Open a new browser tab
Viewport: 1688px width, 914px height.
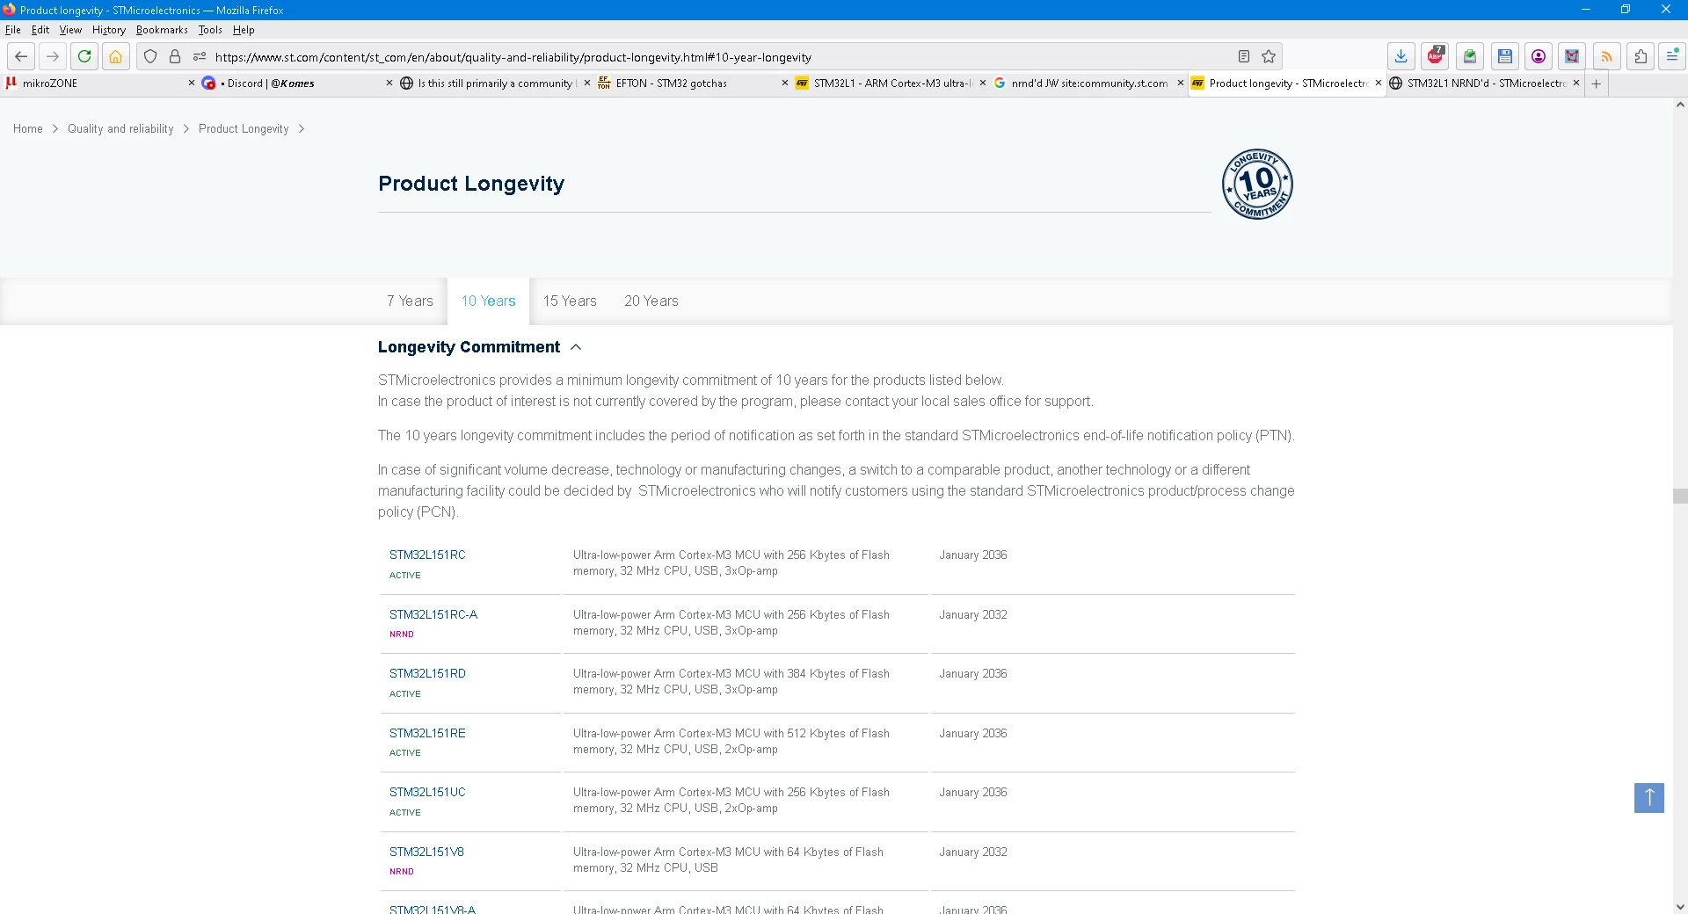1597,83
